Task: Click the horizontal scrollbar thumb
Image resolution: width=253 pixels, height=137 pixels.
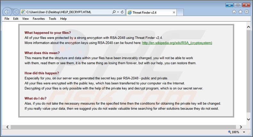Action: tap(123, 127)
